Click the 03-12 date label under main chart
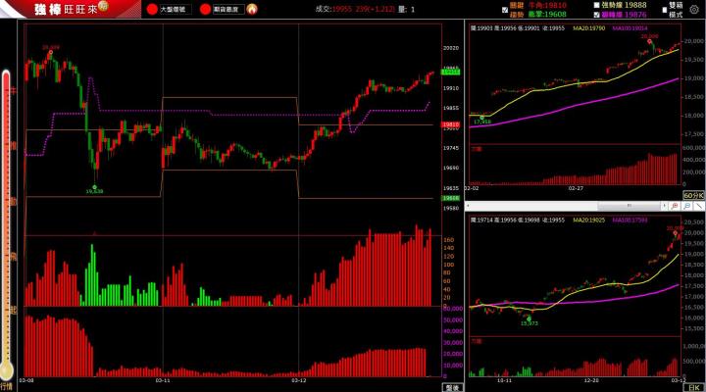 (x=299, y=380)
